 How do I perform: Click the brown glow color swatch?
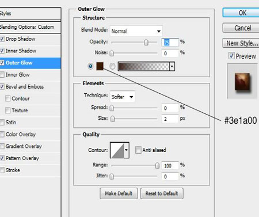100,66
